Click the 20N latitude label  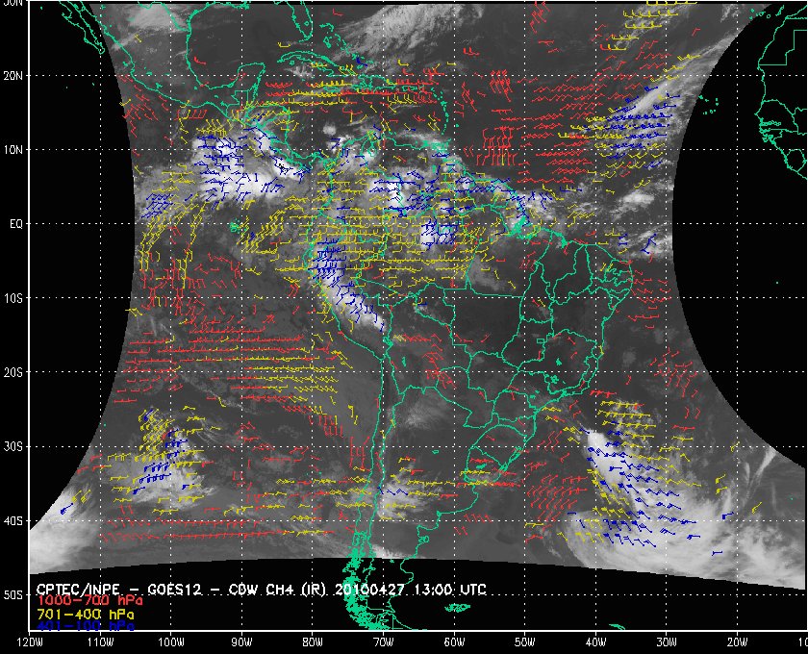click(13, 75)
